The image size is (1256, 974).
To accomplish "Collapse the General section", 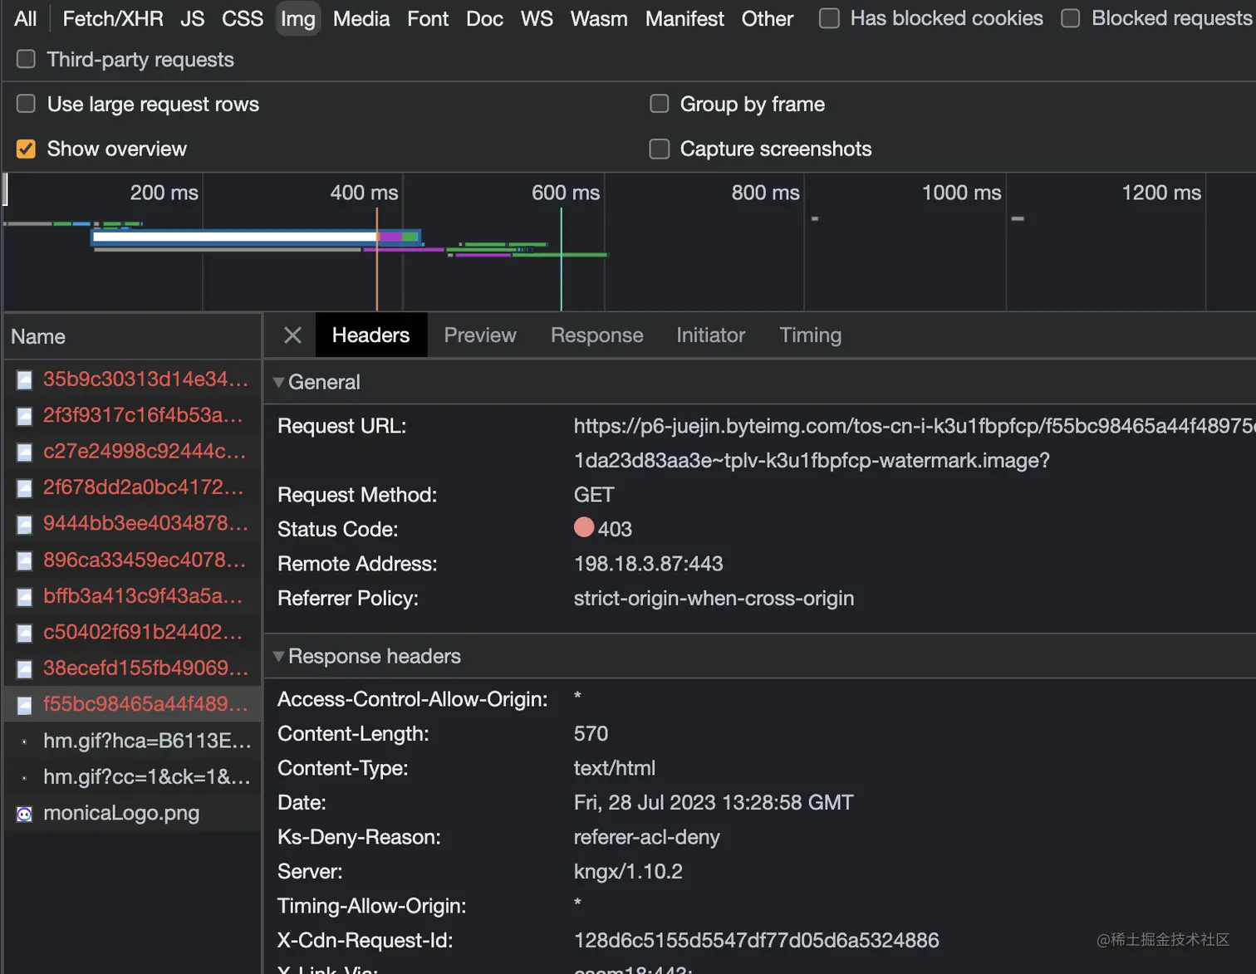I will (279, 382).
